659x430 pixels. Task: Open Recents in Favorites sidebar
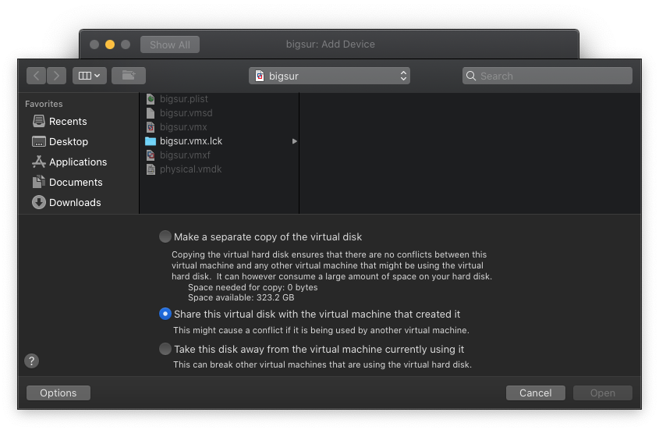point(67,122)
